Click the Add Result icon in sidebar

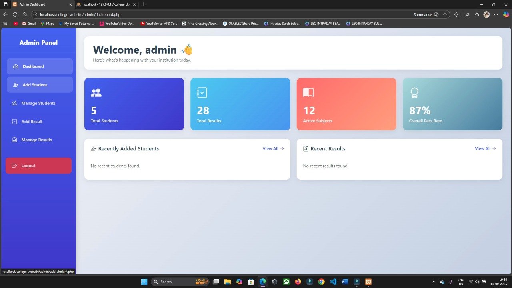point(14,122)
